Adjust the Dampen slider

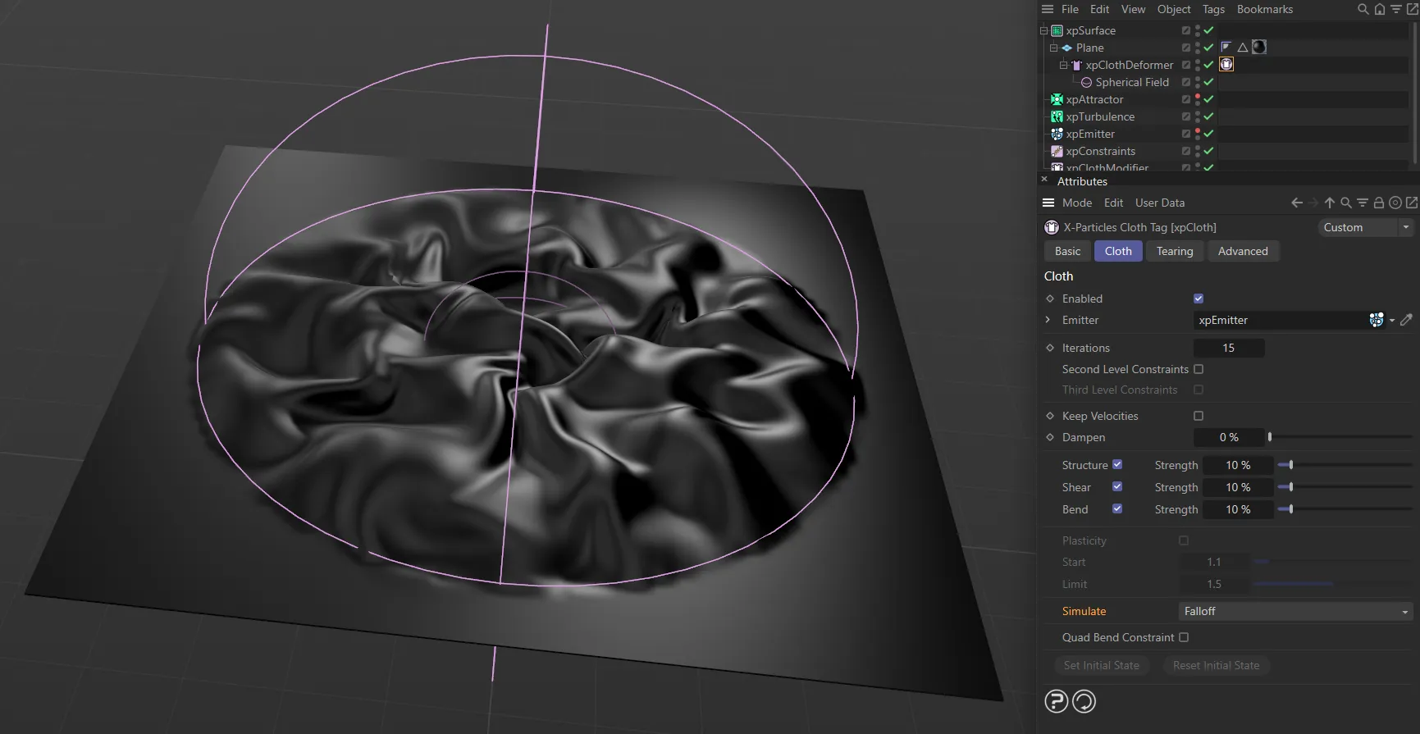point(1341,437)
